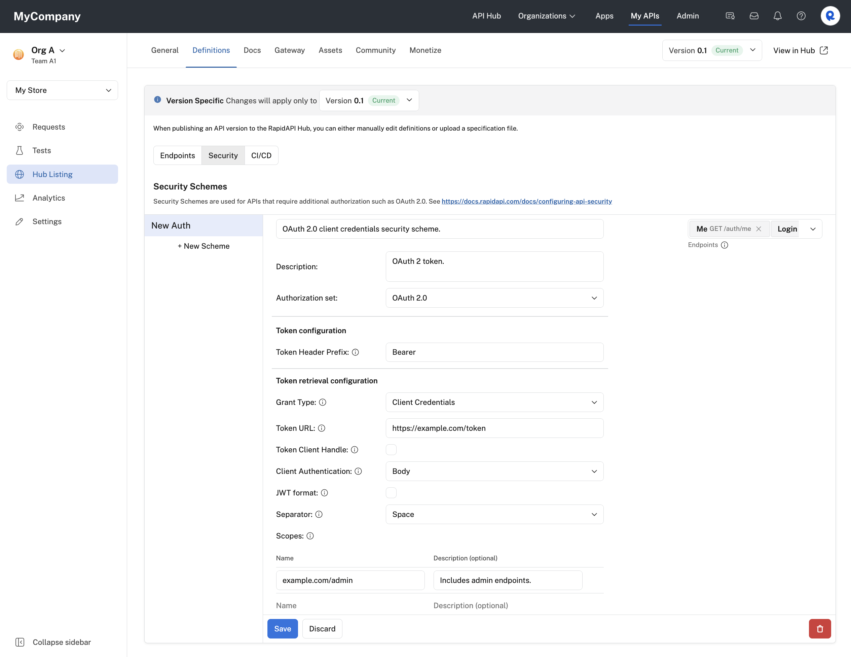Switch to the CI/CD tab
The height and width of the screenshot is (657, 851).
point(261,155)
